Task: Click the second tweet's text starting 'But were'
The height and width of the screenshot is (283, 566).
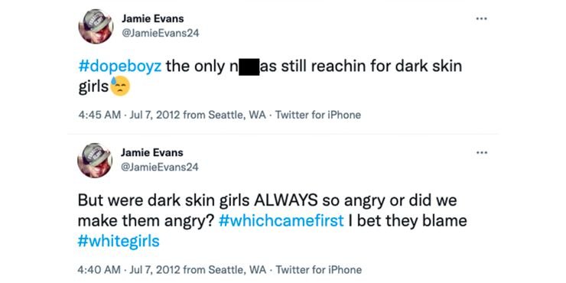Action: pos(272,220)
